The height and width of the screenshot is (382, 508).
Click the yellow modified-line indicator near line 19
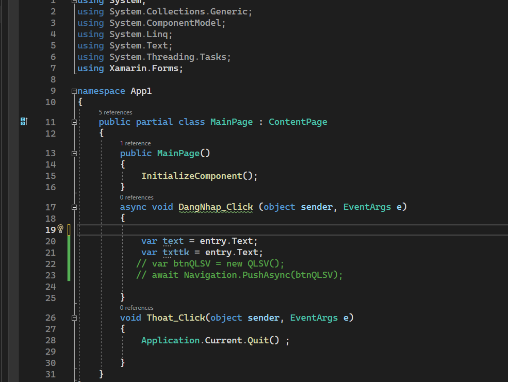(69, 229)
